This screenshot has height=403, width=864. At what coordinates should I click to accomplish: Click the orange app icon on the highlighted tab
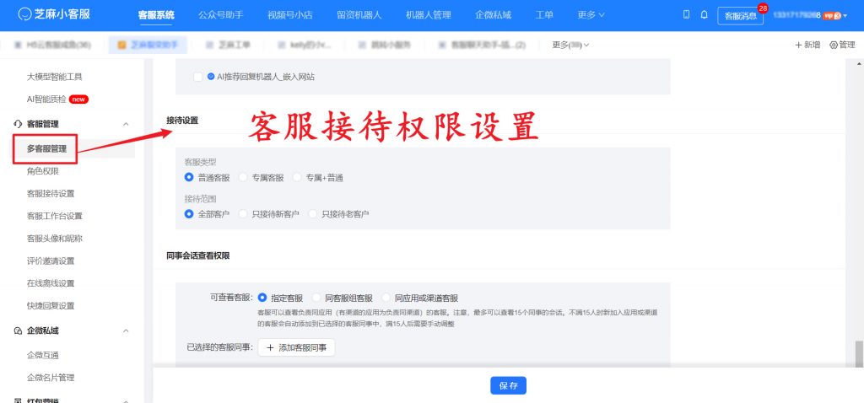(x=122, y=46)
